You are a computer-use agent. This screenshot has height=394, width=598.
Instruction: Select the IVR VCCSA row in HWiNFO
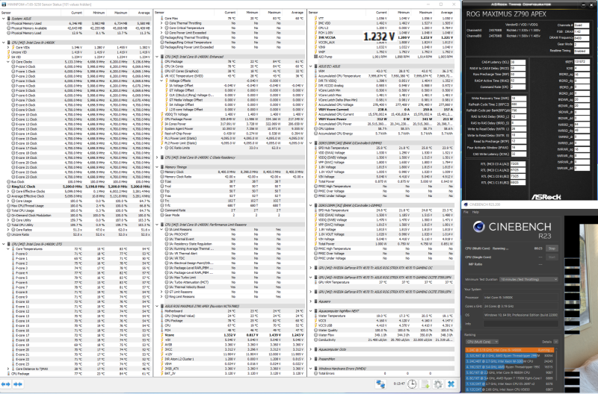pos(383,38)
